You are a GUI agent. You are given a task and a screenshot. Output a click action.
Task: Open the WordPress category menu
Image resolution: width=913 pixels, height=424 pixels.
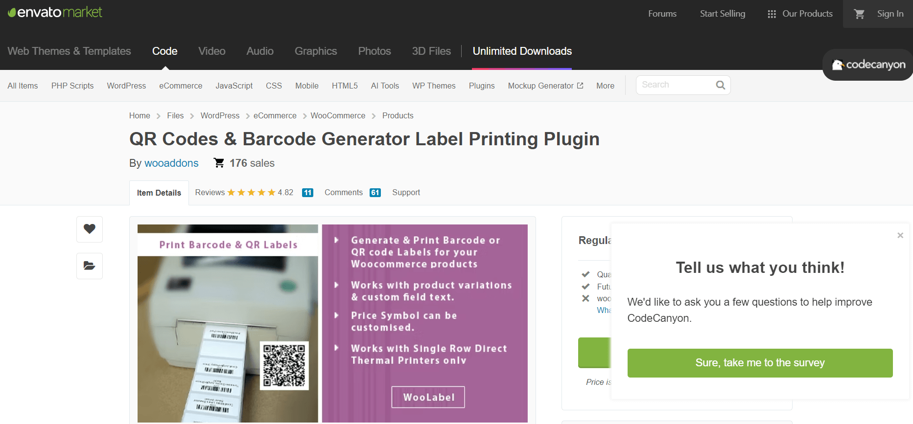click(x=126, y=86)
